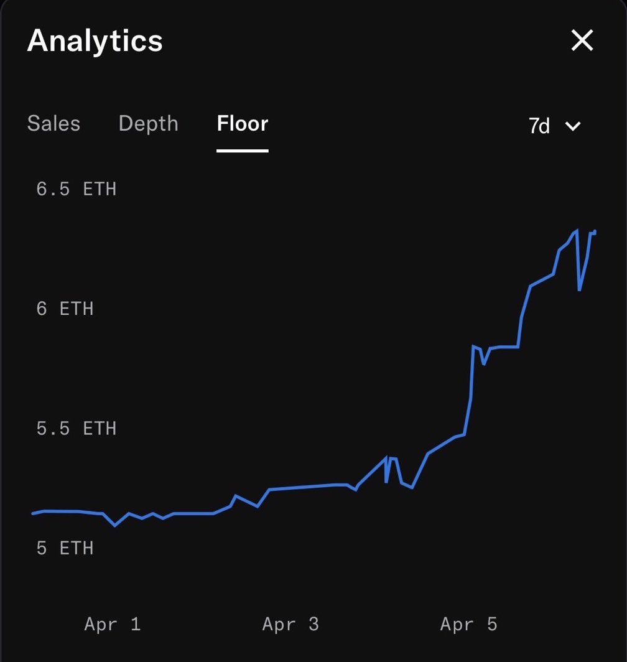Click the Apr 1 date label
The width and height of the screenshot is (627, 662).
click(x=113, y=624)
